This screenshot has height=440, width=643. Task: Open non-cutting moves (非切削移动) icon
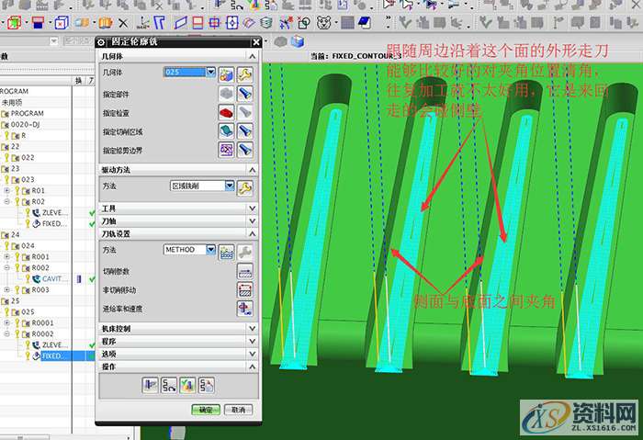coord(244,289)
